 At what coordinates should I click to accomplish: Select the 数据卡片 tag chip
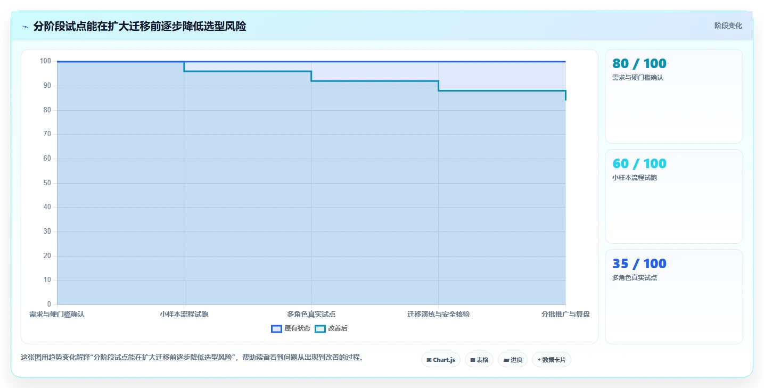point(552,360)
